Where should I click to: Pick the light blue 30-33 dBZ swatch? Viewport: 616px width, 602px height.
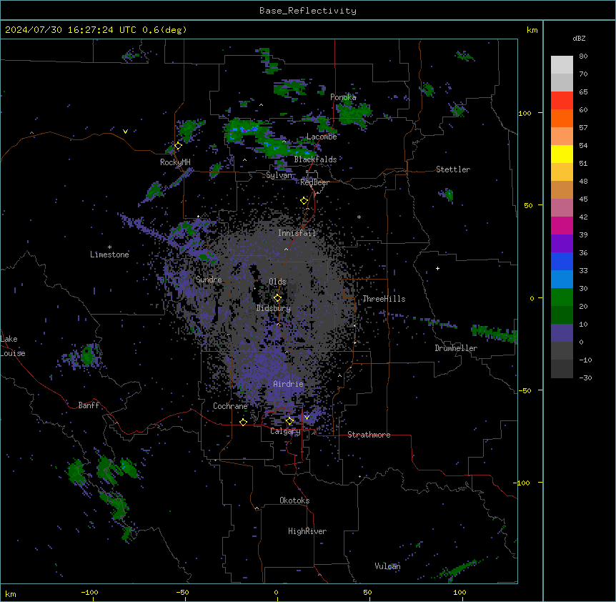click(x=562, y=280)
